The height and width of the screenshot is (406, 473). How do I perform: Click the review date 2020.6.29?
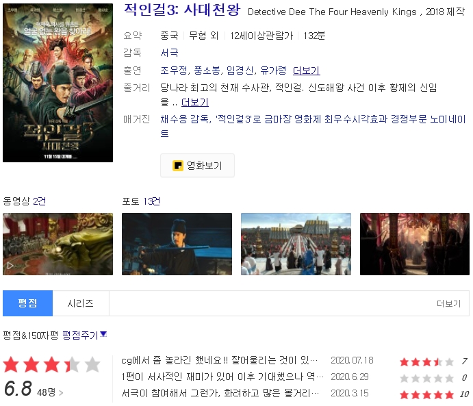(x=350, y=377)
